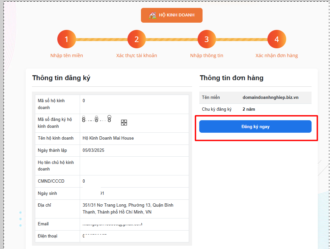Open the Nhập tên miền step label
This screenshot has width=330, height=249.
[x=67, y=55]
